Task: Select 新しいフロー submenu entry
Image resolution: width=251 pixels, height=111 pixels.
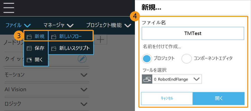Action: point(70,37)
